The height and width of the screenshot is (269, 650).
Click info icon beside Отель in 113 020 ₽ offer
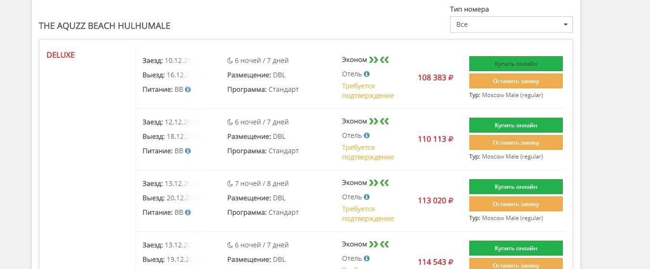[367, 197]
